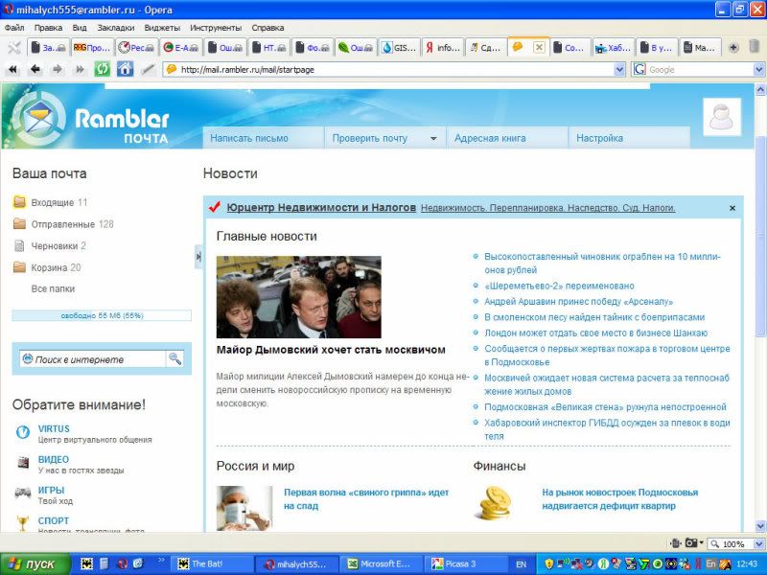Image resolution: width=767 pixels, height=575 pixels.
Task: Add a new tab with plus icon
Action: pos(733,47)
